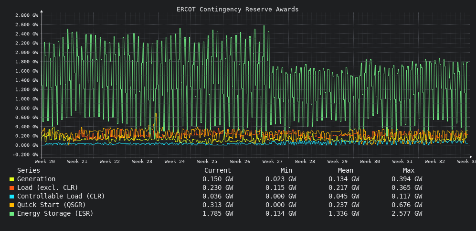Click the 0.400 GW y-axis label

point(26,127)
